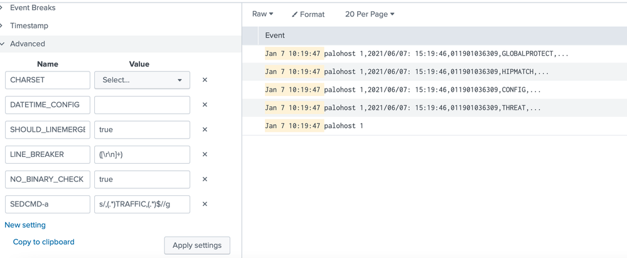Image resolution: width=627 pixels, height=258 pixels.
Task: Remove the SHOULD_LINEMERGE setting row
Action: (205, 130)
